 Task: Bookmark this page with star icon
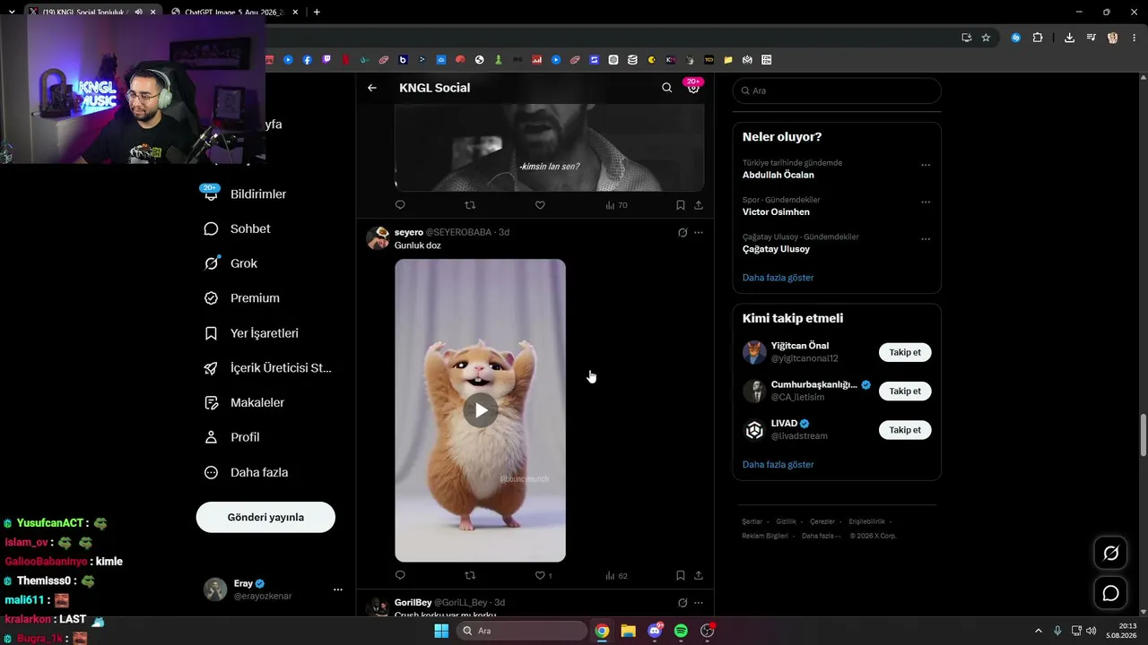(x=986, y=38)
